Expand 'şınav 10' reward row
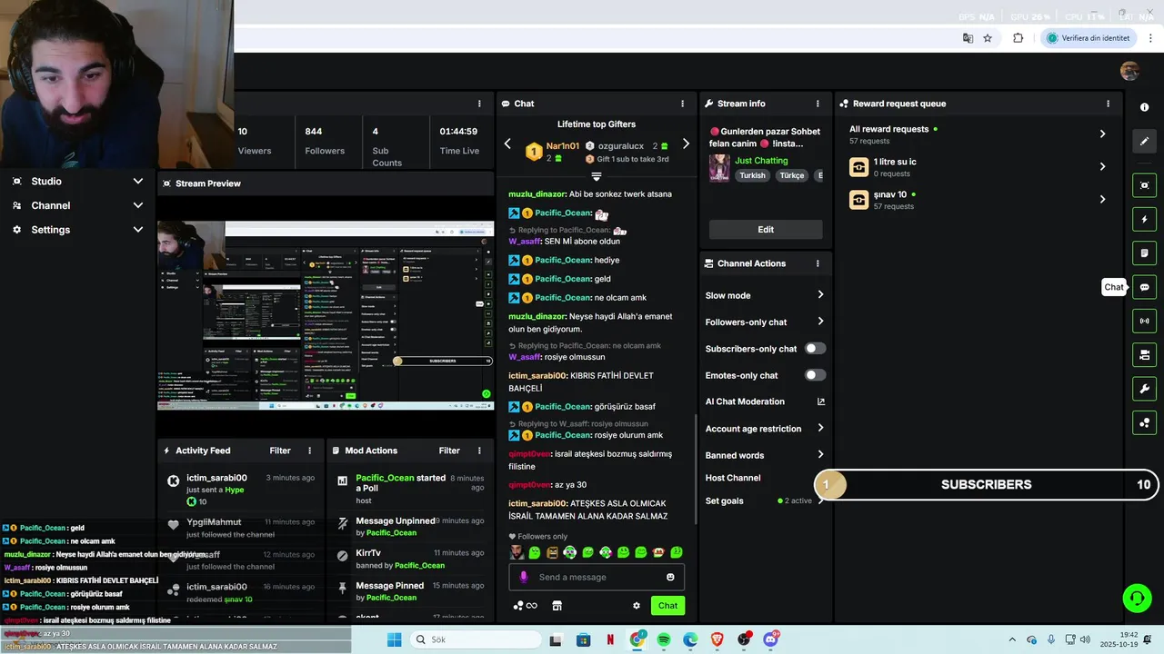 [1102, 199]
